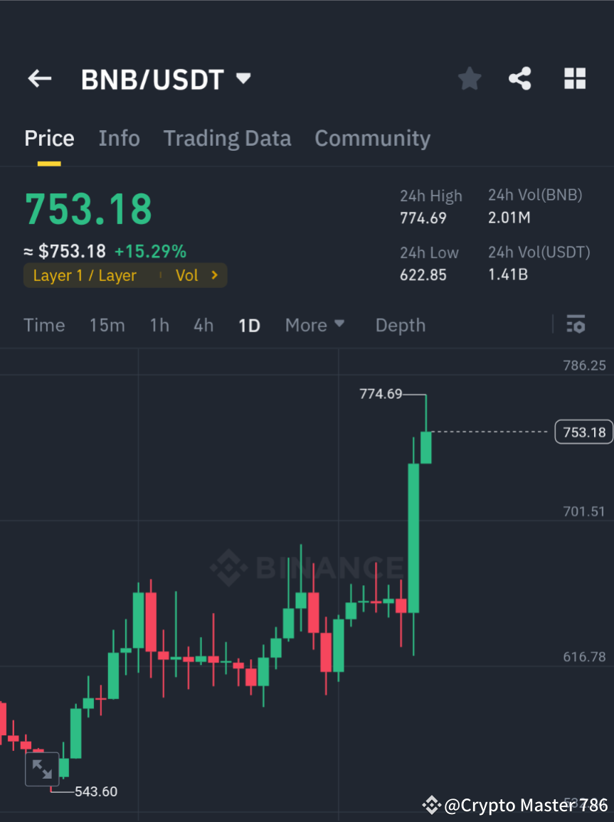
Task: Tap the Crypto Master 786 diamond logo
Action: (431, 805)
